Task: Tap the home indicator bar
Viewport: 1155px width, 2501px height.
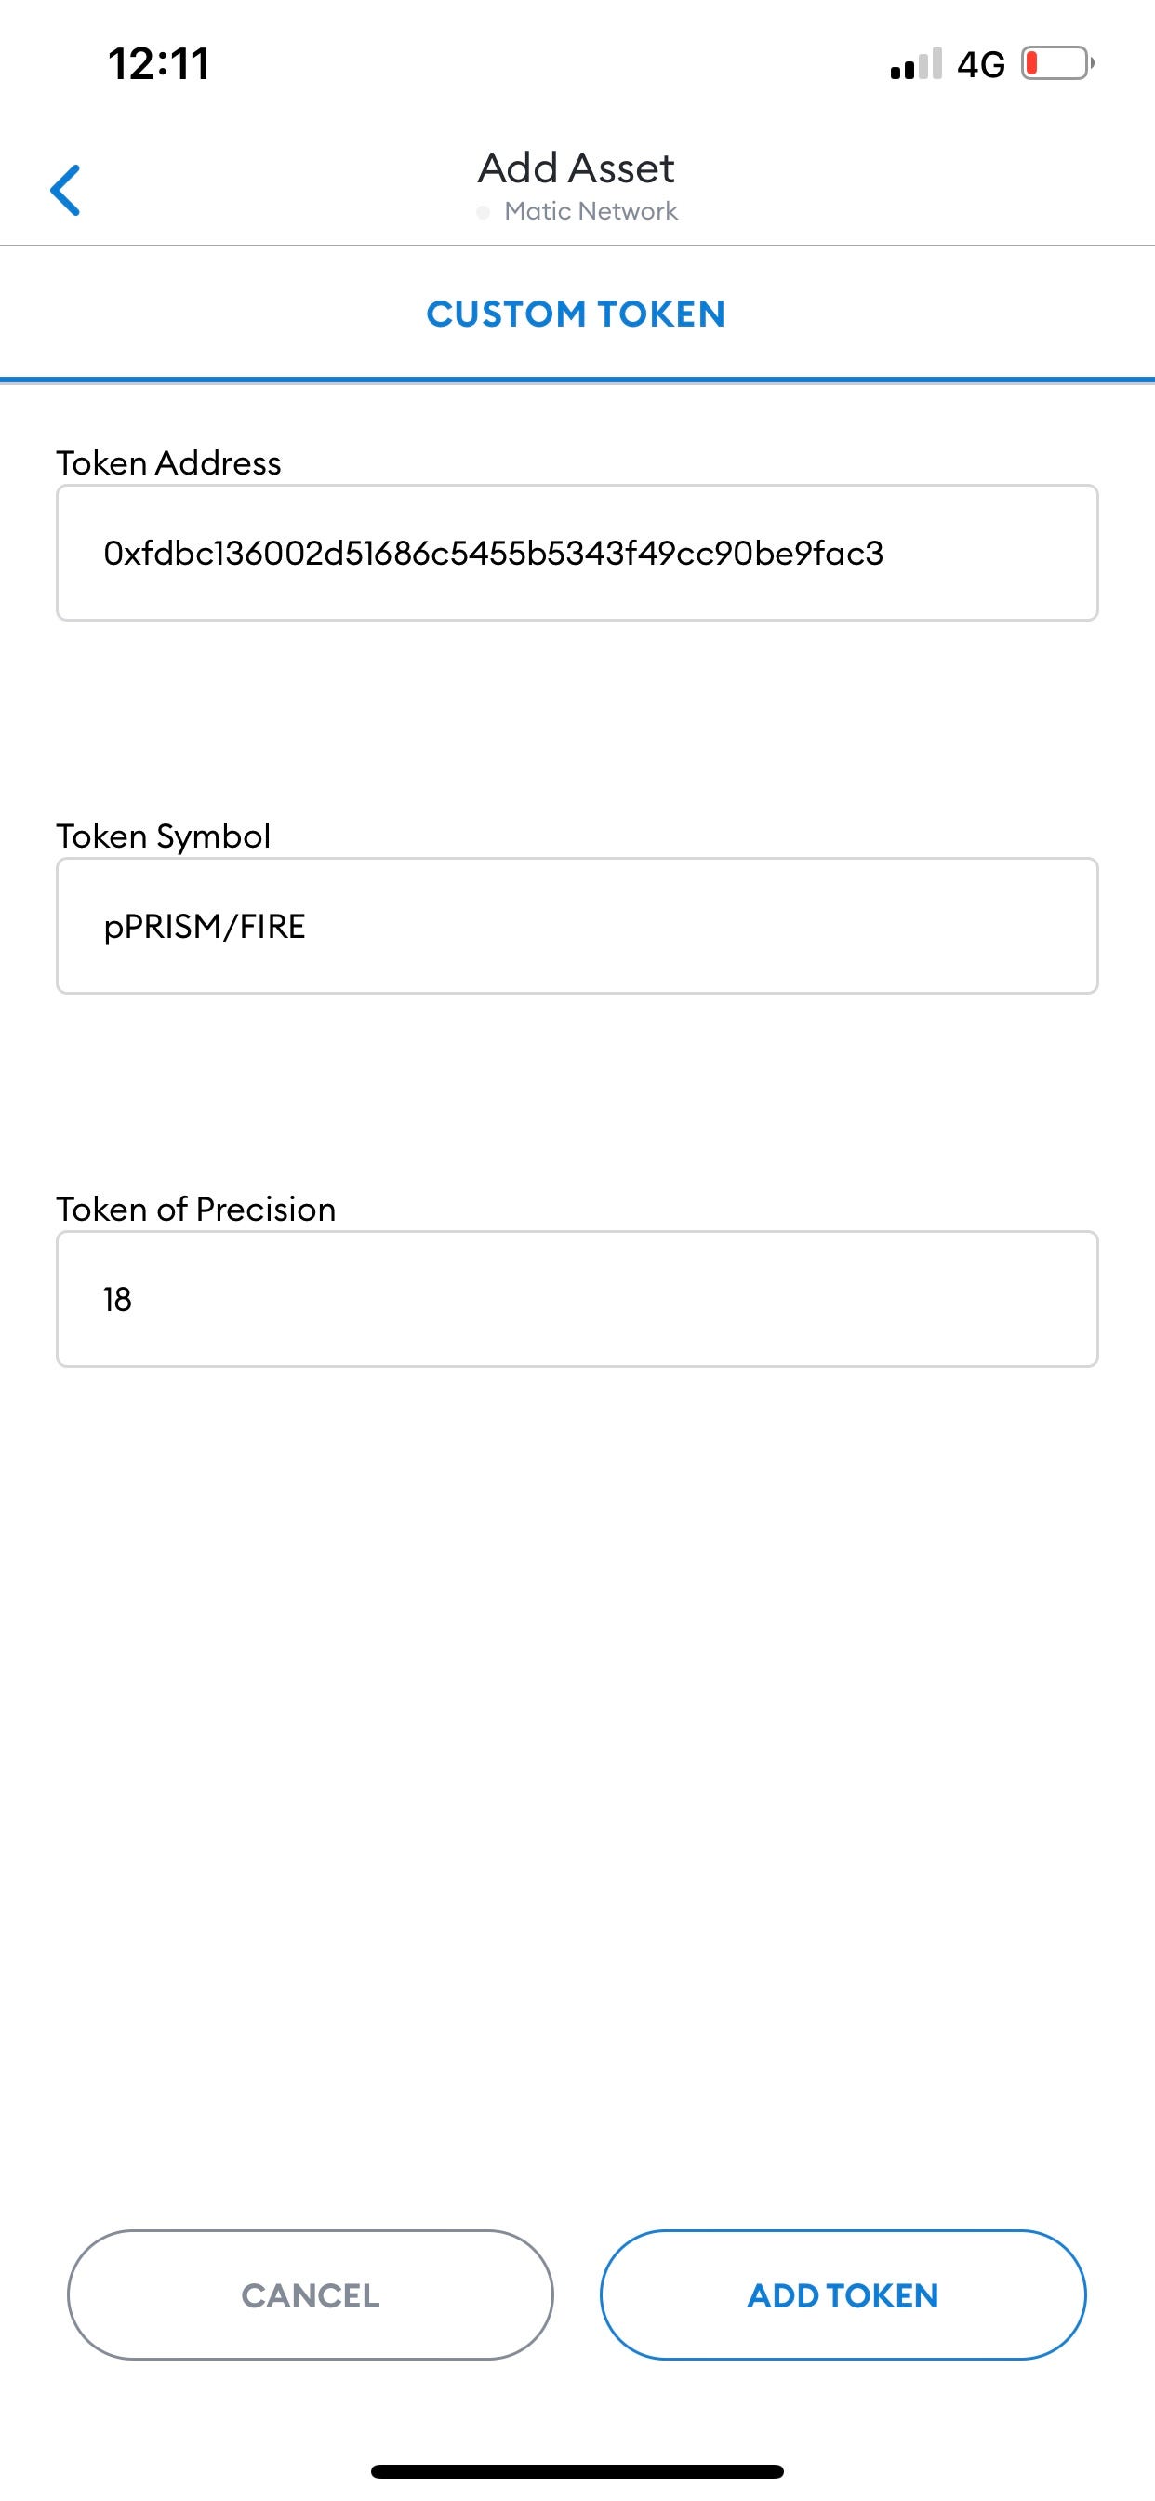Action: click(577, 2471)
